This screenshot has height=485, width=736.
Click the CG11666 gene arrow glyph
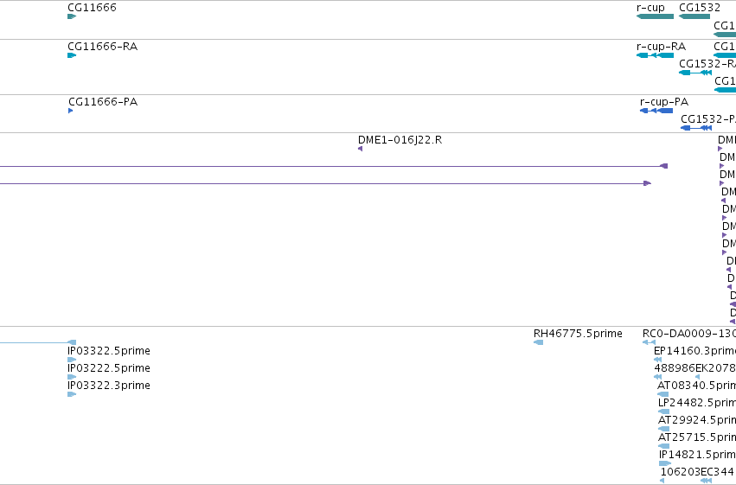pos(72,16)
